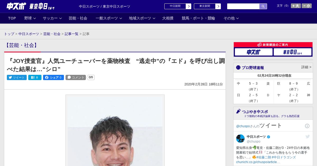Screen dimensions: 317x166
Task: Open 詳細 link for プロ野球速報
Action: (306, 67)
